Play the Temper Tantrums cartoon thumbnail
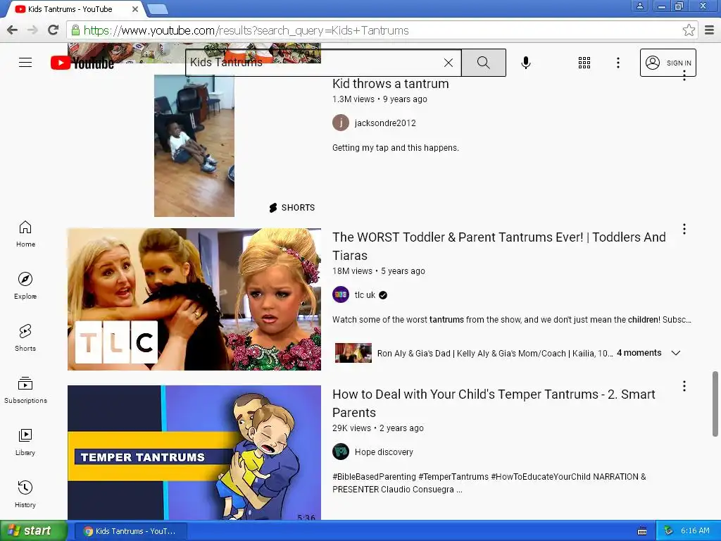Screen dimensions: 721x541 click(194, 453)
